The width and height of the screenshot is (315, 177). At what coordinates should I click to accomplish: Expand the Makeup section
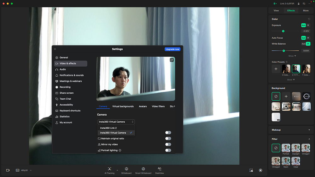(309, 130)
